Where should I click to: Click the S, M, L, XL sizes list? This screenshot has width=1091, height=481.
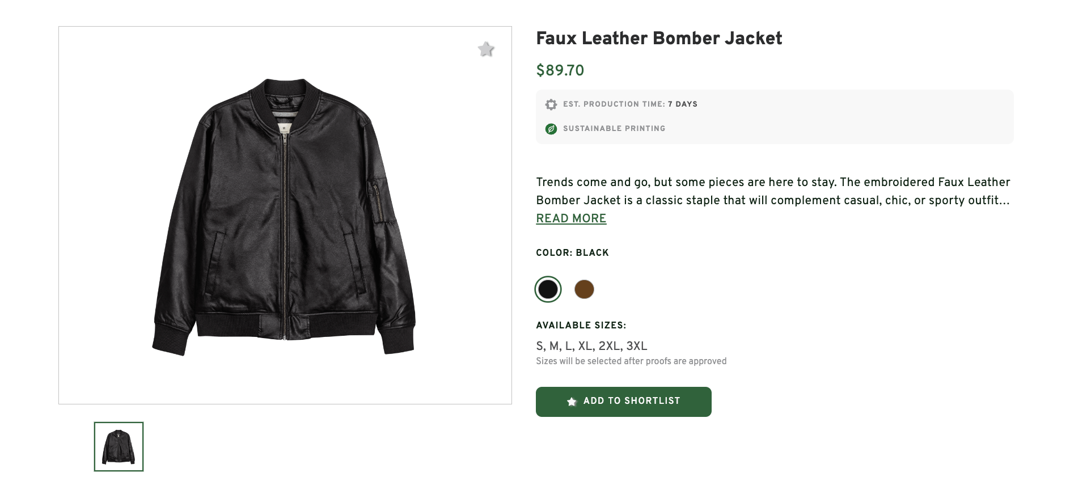(591, 346)
